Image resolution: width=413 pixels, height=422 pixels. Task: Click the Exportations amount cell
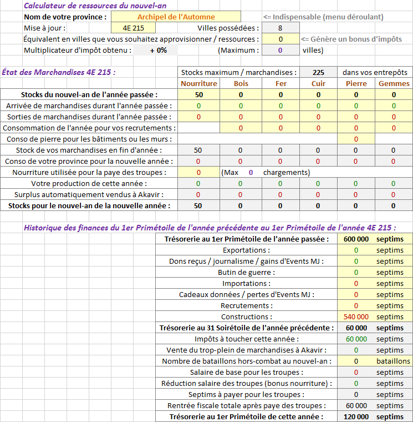(356, 250)
